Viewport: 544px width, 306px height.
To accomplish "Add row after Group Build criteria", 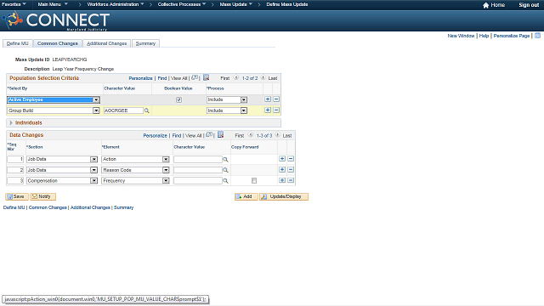I will point(268,110).
